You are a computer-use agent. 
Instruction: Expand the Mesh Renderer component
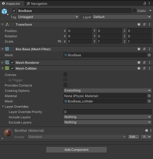pyautogui.click(x=3, y=62)
